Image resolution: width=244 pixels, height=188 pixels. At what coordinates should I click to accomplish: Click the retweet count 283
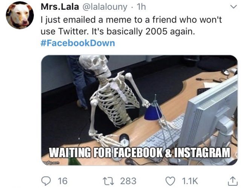(128, 181)
